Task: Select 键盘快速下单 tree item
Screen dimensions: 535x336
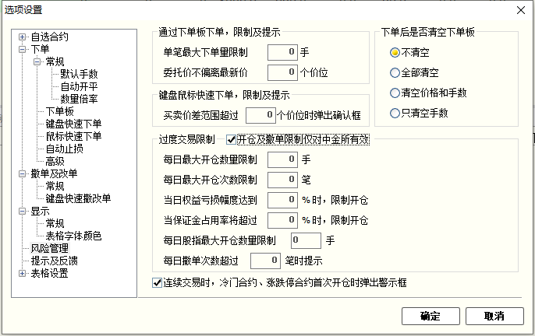Action: 73,124
